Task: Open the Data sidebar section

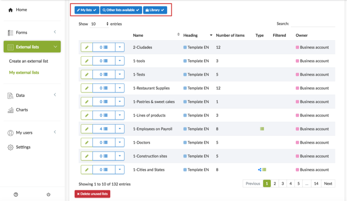Action: click(20, 95)
